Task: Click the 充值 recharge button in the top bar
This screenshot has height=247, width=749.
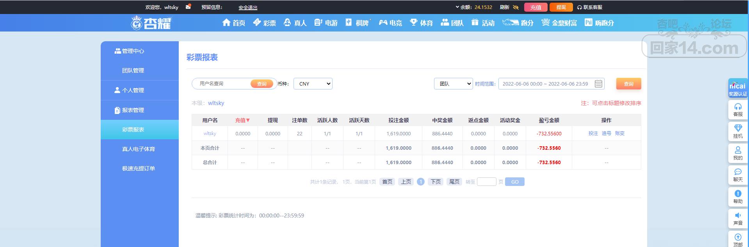Action: [536, 7]
